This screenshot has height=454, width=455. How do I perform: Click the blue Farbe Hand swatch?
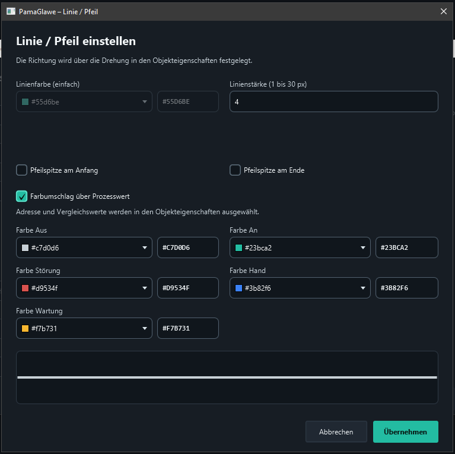pyautogui.click(x=238, y=288)
